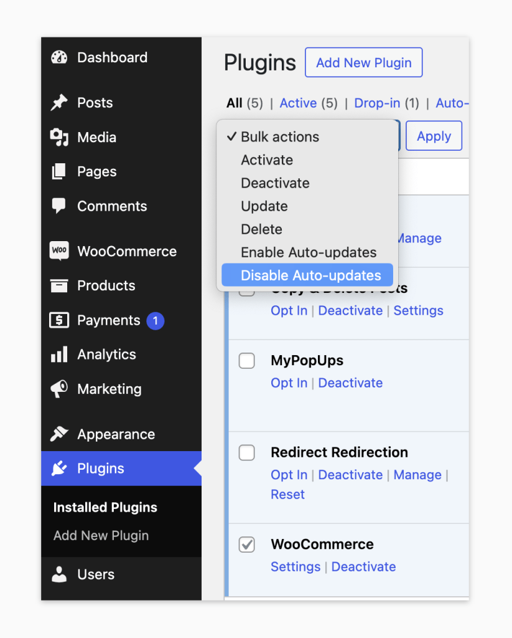Click the Appearance paintbrush icon
The height and width of the screenshot is (638, 512).
pos(59,434)
